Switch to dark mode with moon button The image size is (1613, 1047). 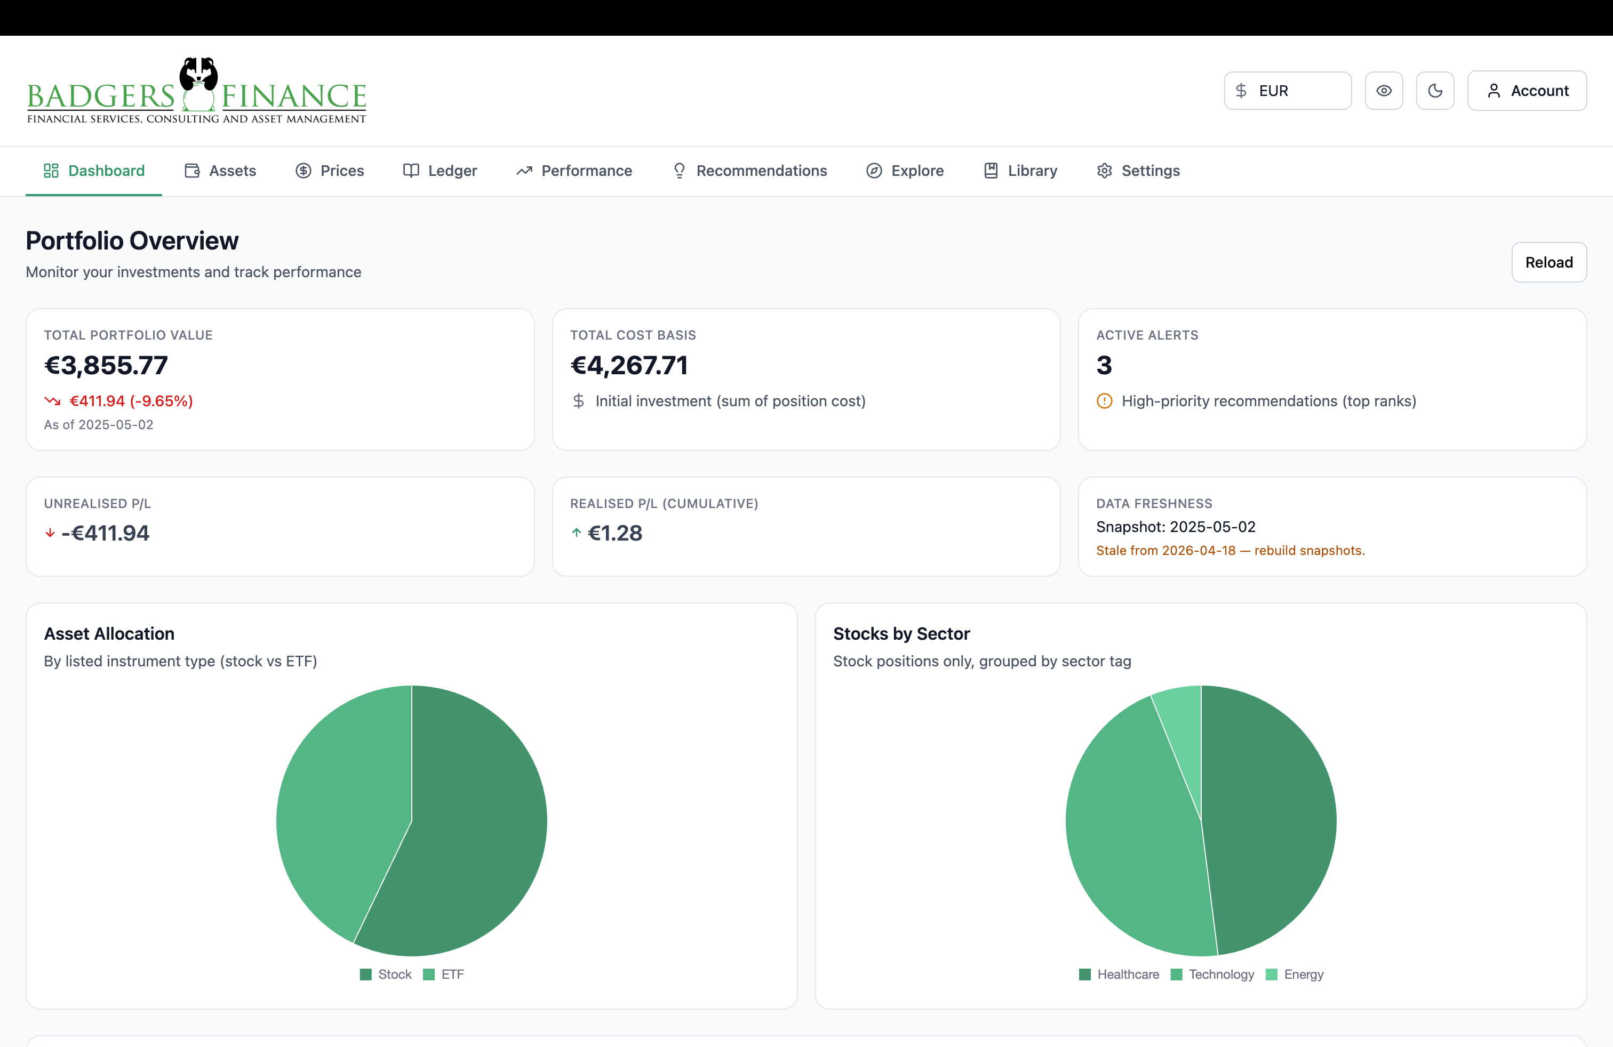1435,91
